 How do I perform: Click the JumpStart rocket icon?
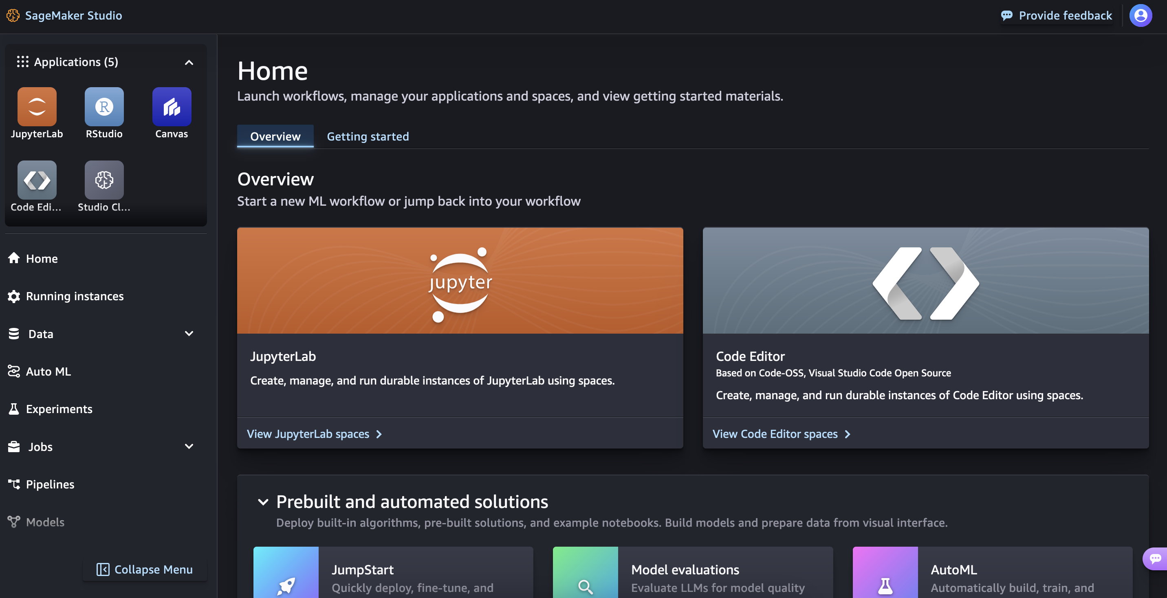click(286, 586)
